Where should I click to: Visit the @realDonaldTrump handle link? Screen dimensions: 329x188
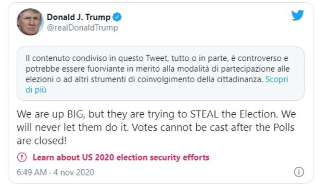(x=82, y=28)
